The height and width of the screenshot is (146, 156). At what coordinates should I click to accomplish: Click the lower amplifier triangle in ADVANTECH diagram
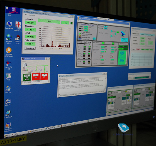(x=112, y=36)
